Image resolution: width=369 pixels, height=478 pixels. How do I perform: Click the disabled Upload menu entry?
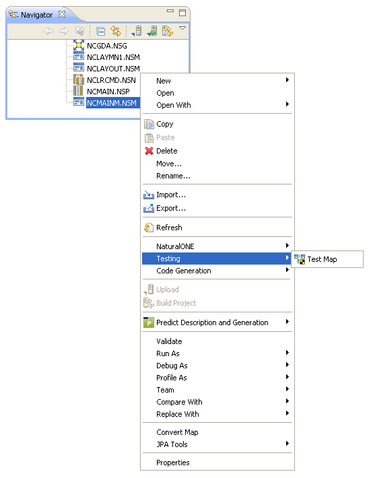pos(217,289)
